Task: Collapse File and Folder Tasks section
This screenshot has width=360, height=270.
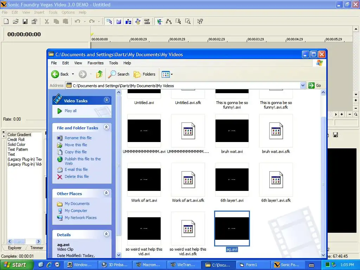Action: click(x=106, y=127)
